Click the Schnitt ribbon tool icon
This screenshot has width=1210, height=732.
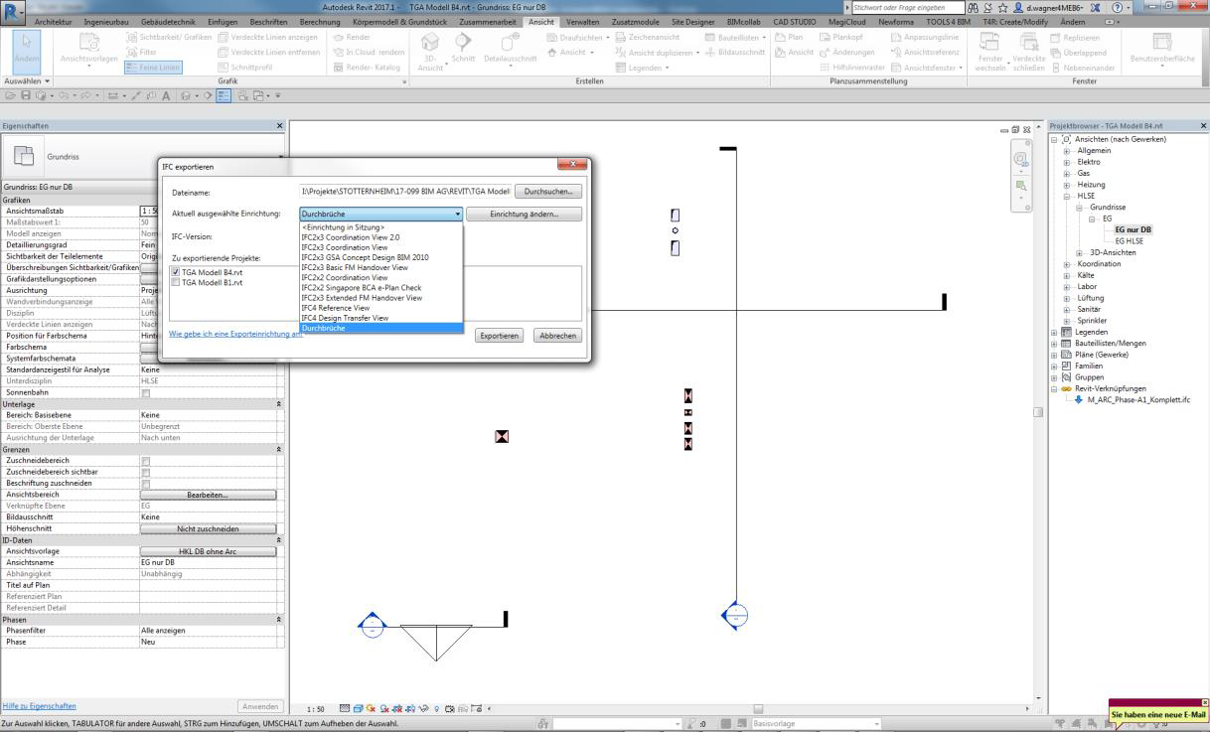coord(463,44)
